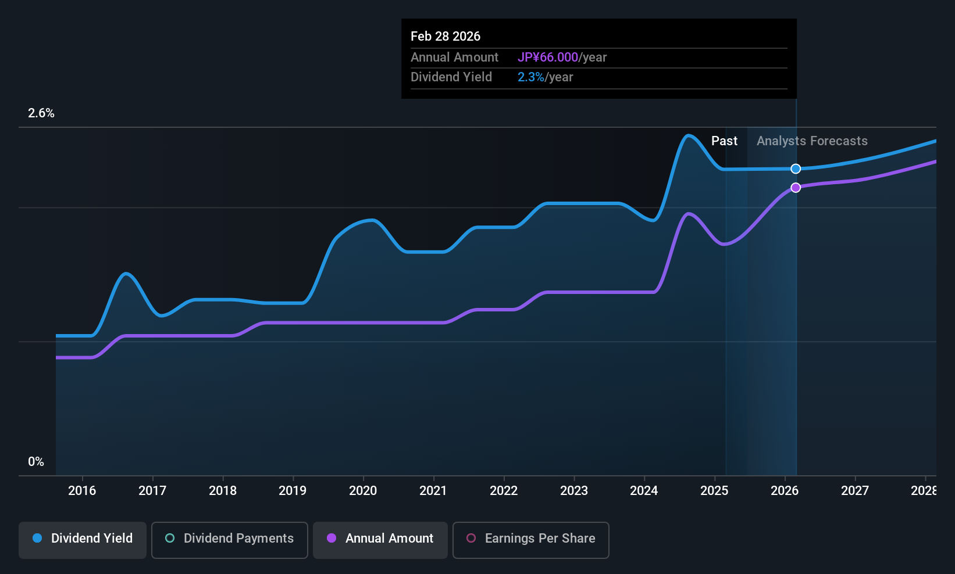This screenshot has height=574, width=955.
Task: Click the 2020 x-axis label
Action: 363,491
